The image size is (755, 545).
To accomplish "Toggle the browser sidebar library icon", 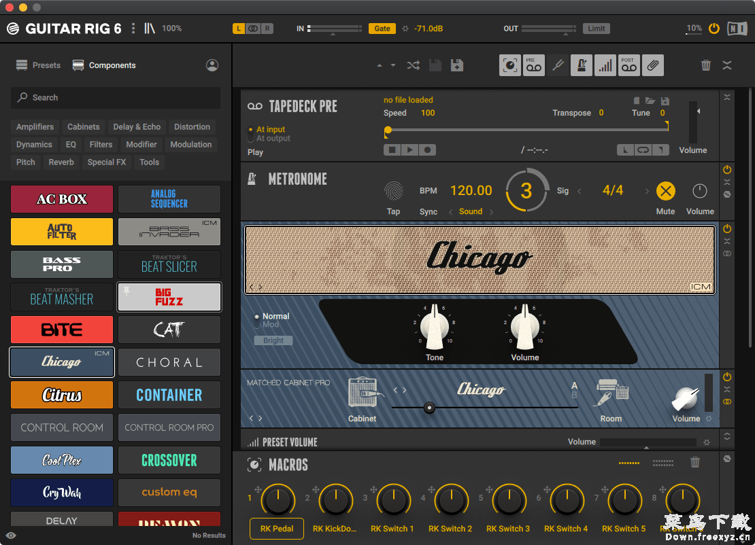I will pos(149,29).
